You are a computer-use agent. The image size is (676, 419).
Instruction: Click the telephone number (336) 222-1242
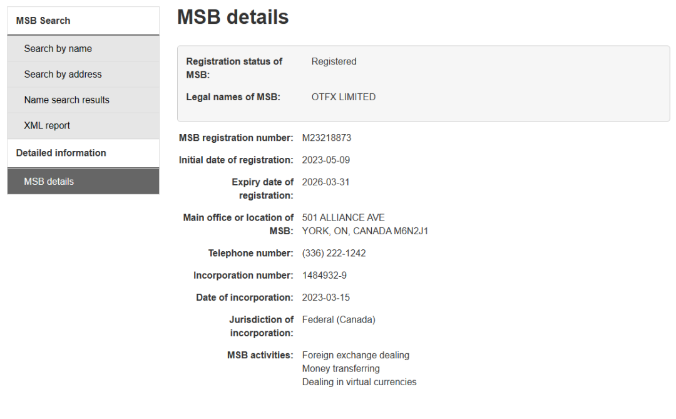334,254
